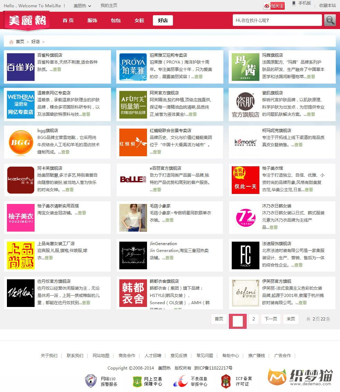Switch to the 服饰 navigation tab

coord(92,20)
